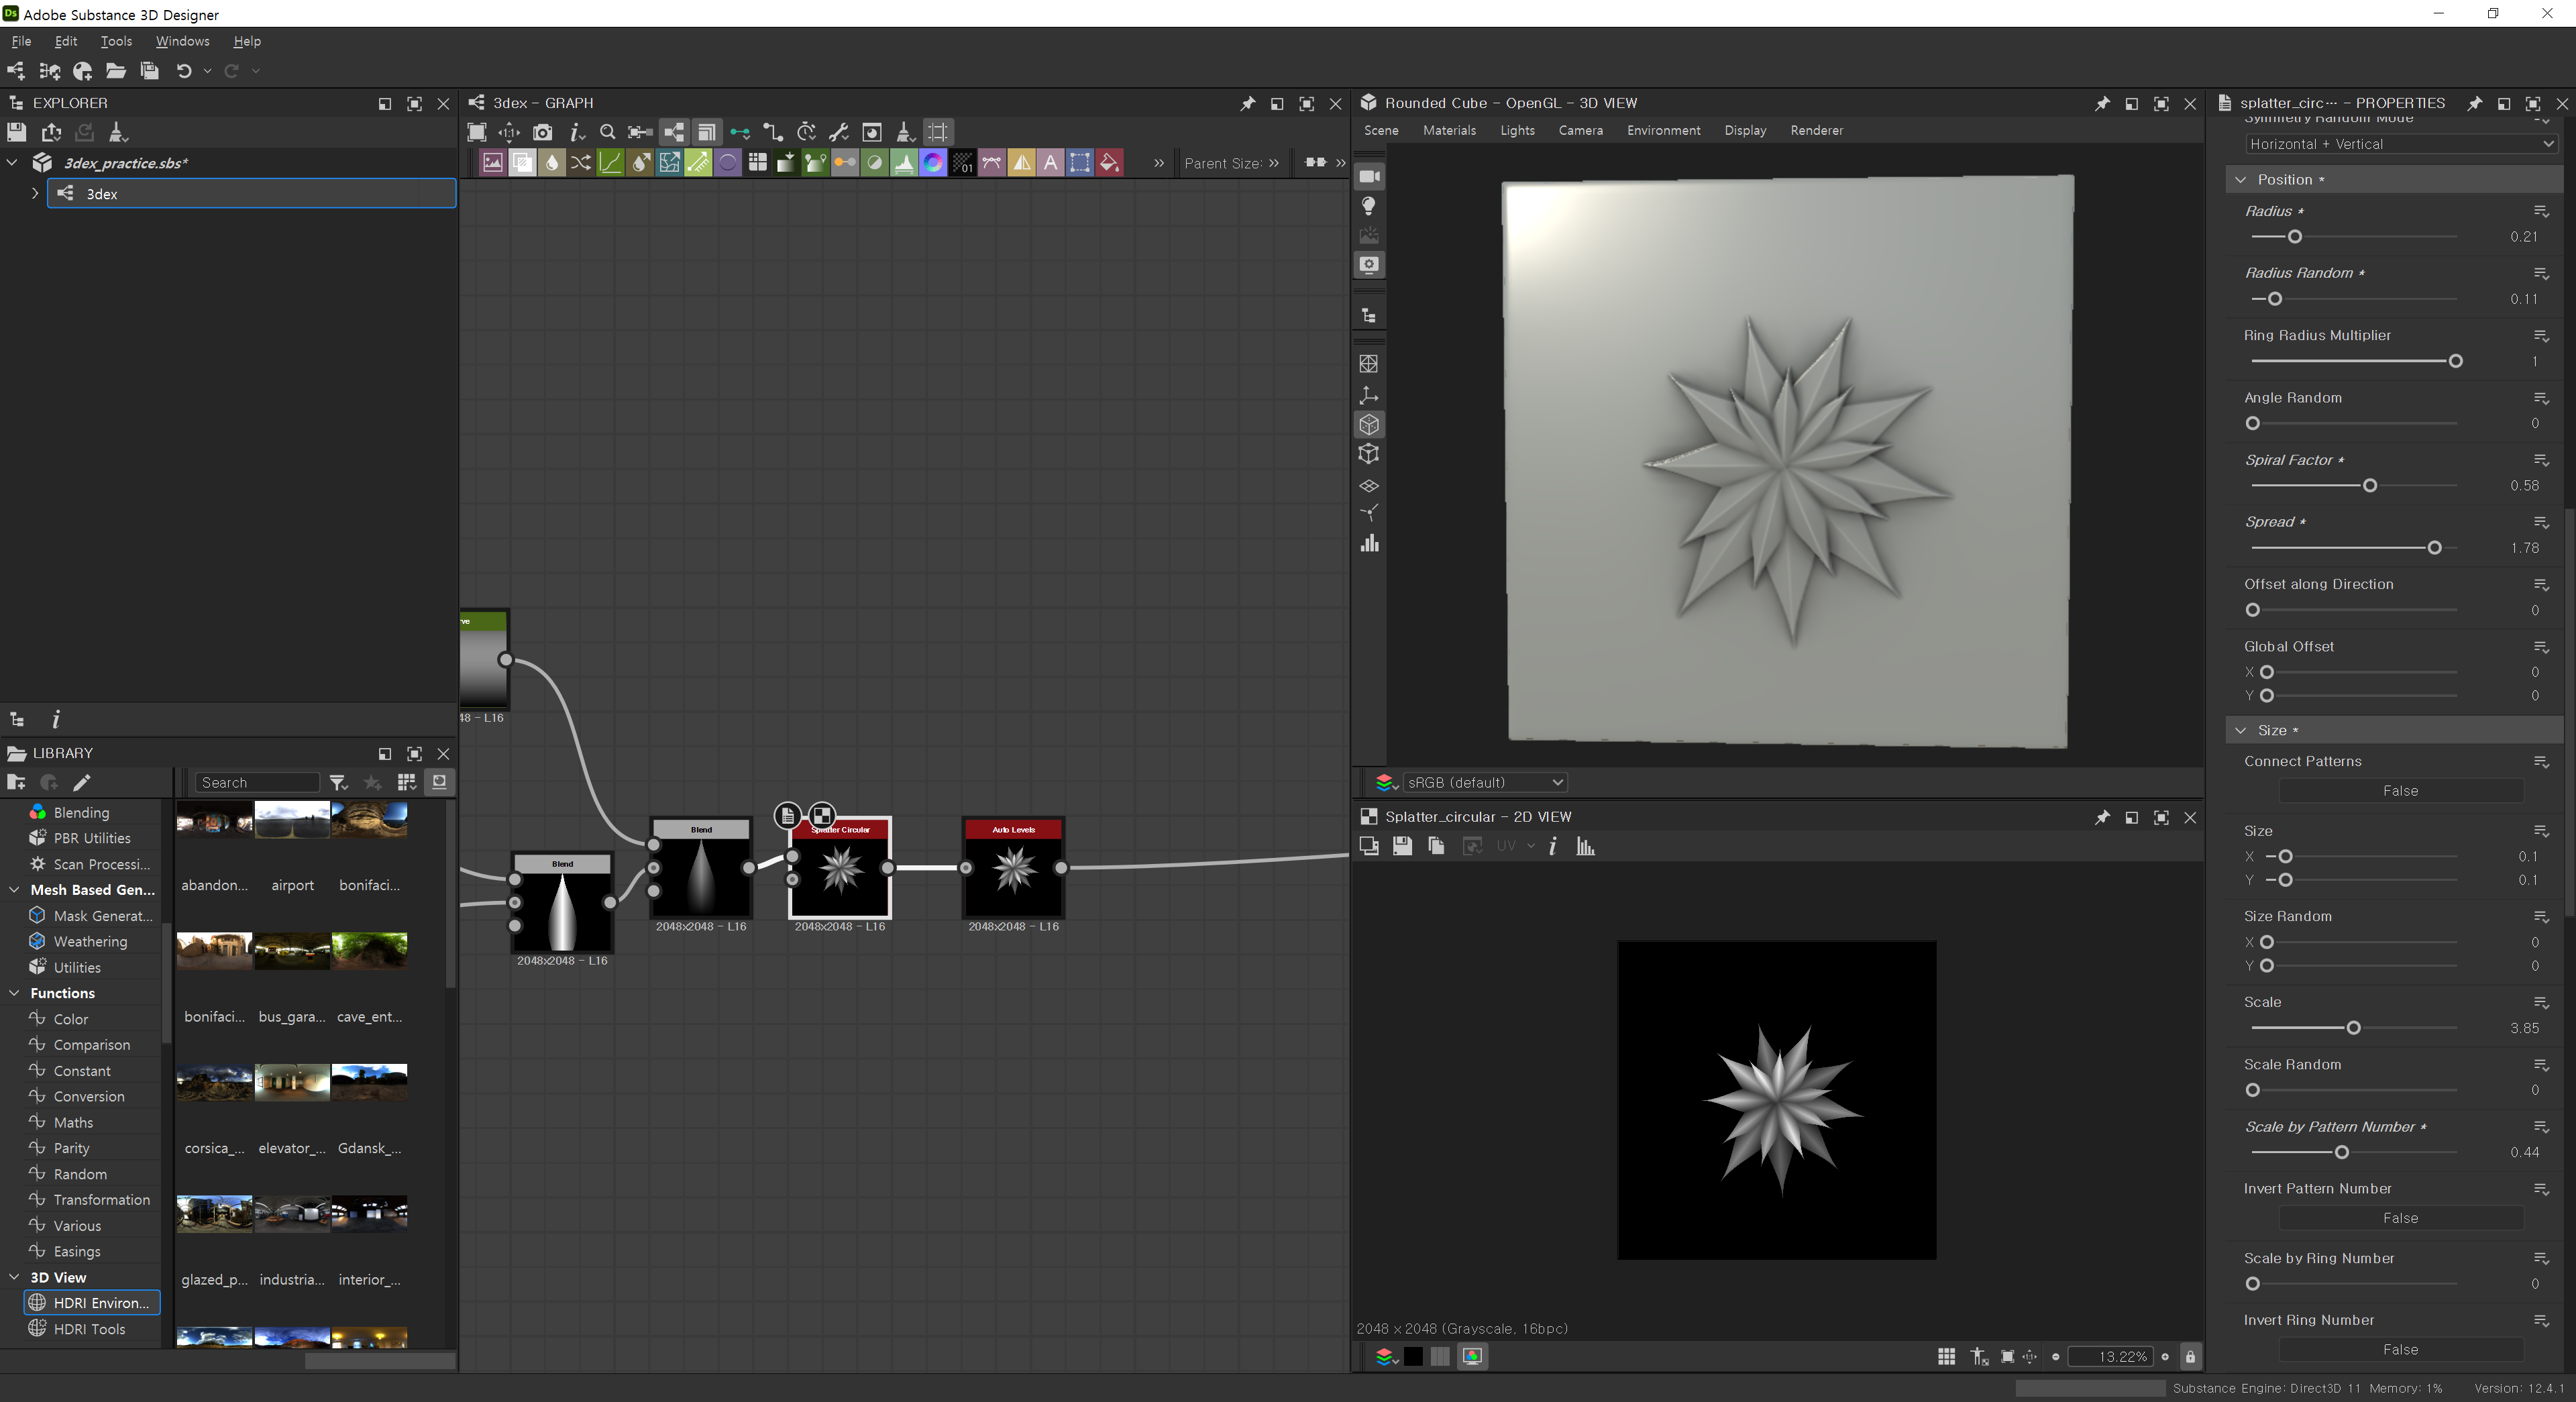This screenshot has height=1402, width=2576.
Task: Add a Blend node from toolbar
Action: pos(522,163)
